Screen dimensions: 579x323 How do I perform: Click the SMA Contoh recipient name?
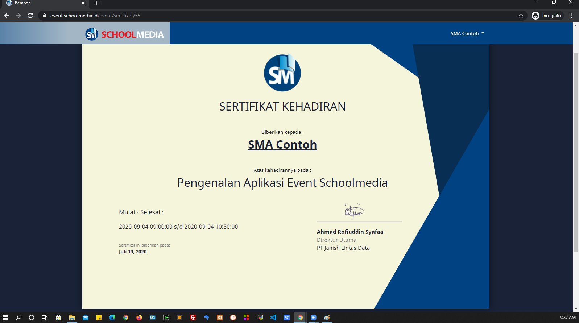click(282, 144)
